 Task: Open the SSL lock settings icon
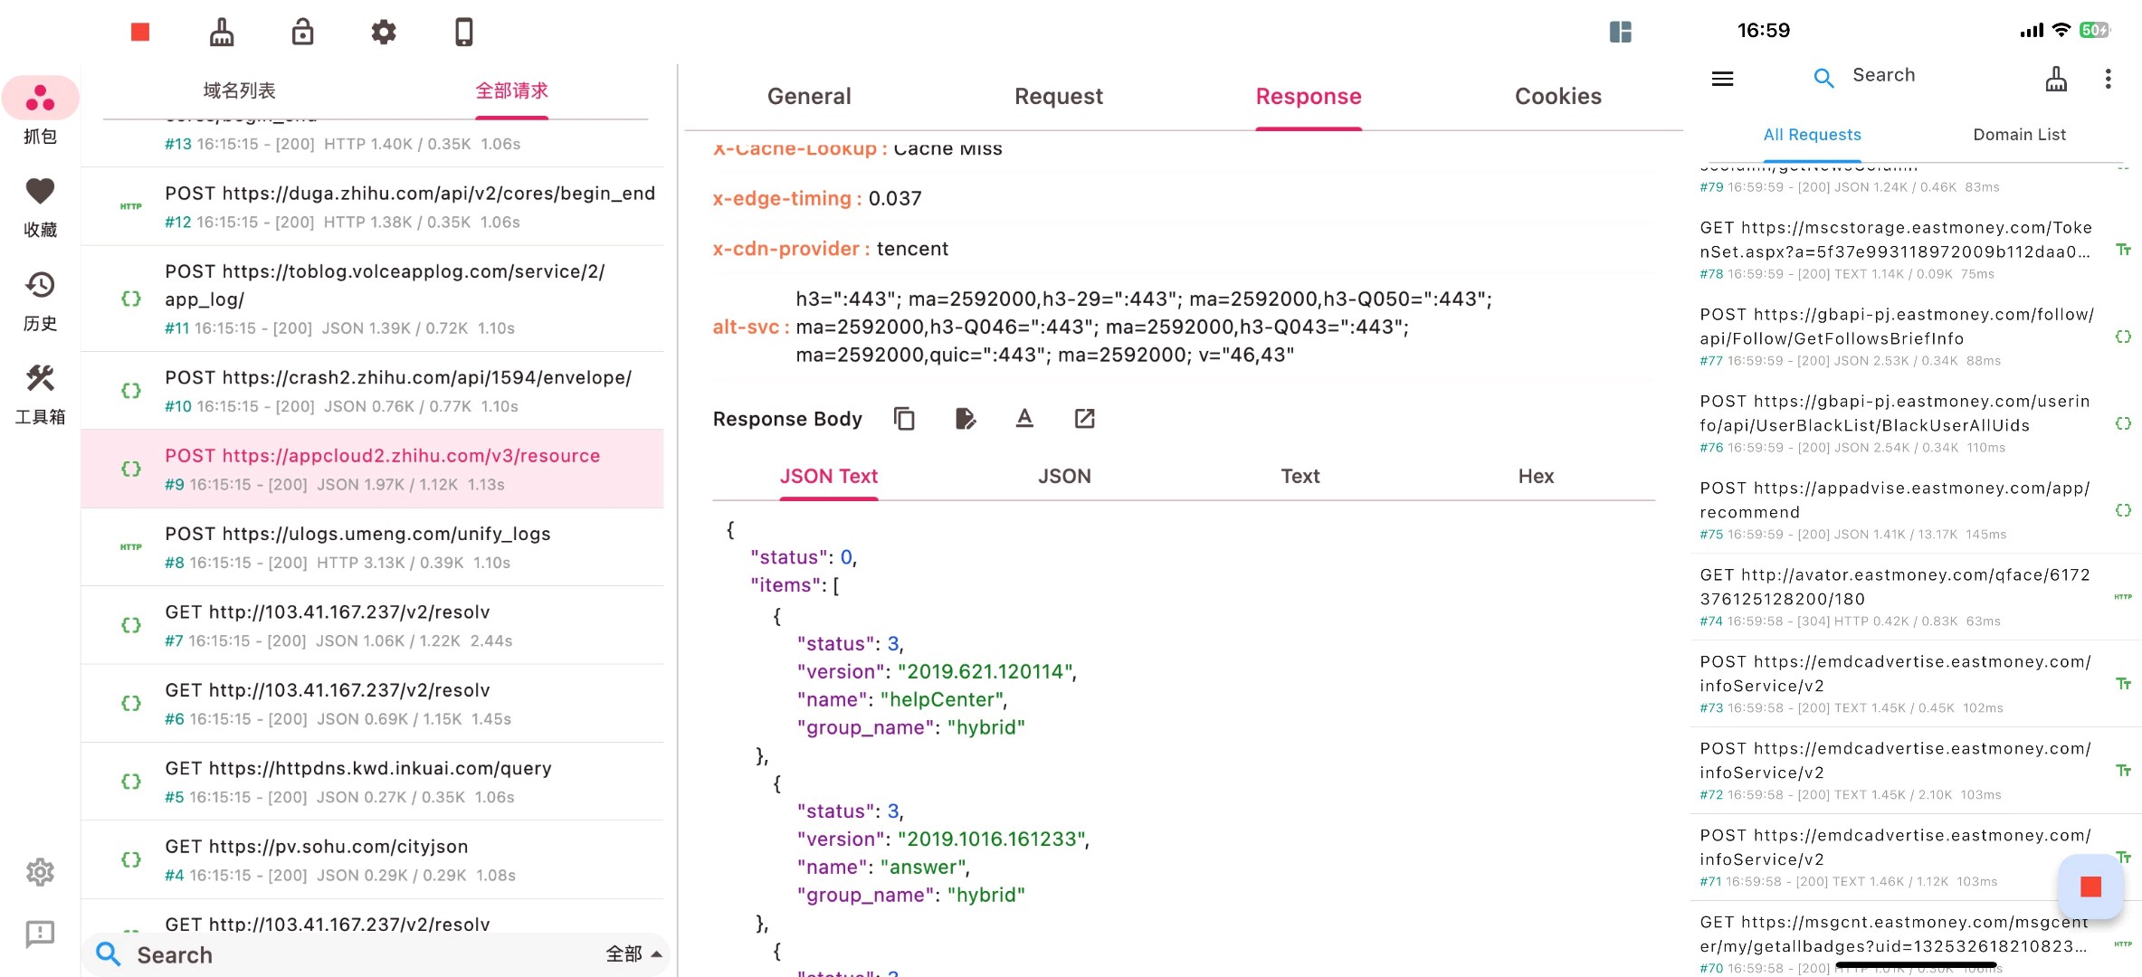click(302, 33)
